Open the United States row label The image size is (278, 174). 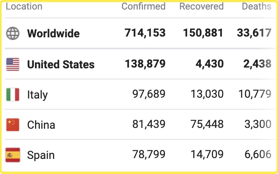point(61,64)
